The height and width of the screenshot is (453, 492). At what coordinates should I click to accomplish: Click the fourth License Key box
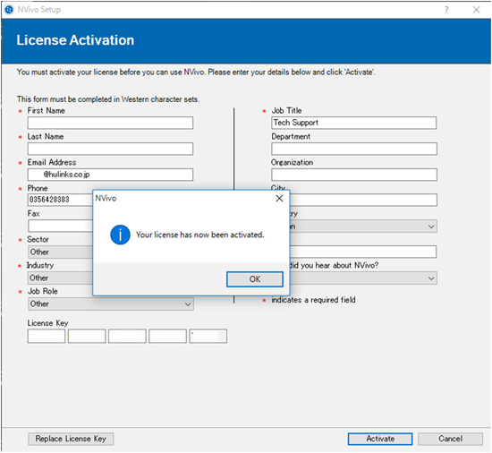pyautogui.click(x=167, y=336)
